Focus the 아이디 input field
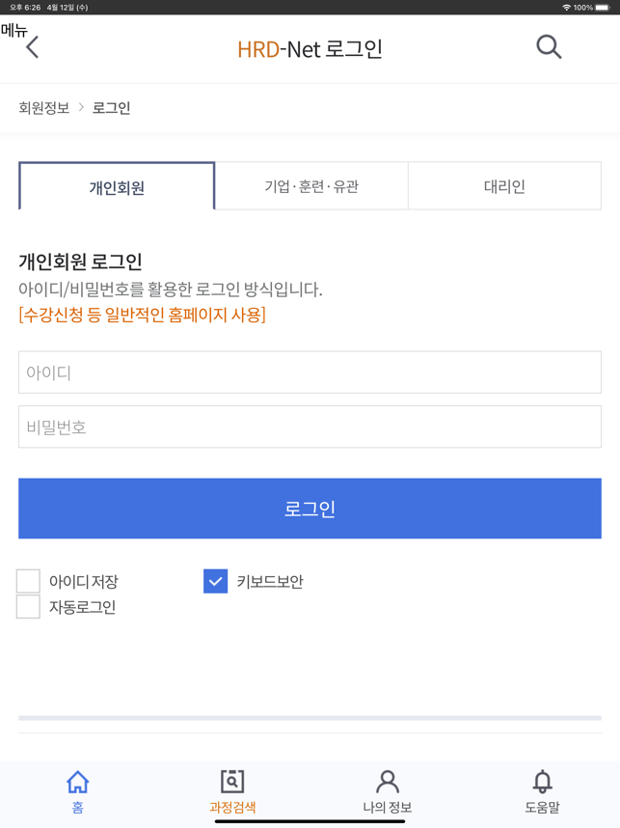This screenshot has height=828, width=620. tap(310, 373)
